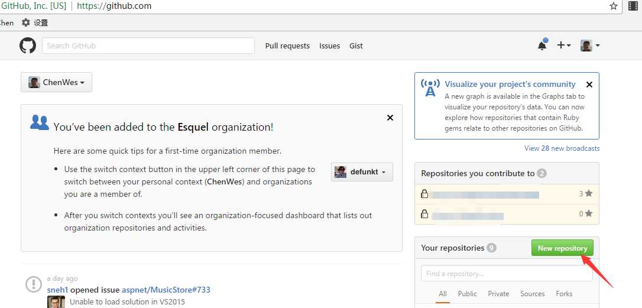This screenshot has height=308, width=642.
Task: Click star icon beside count 0
Action: [x=589, y=213]
